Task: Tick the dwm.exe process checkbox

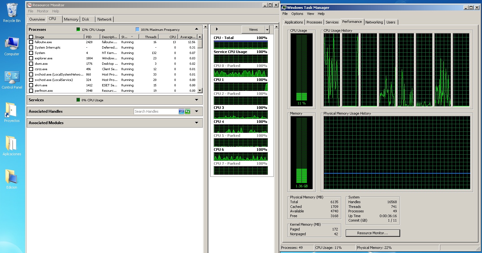Action: tap(31, 63)
